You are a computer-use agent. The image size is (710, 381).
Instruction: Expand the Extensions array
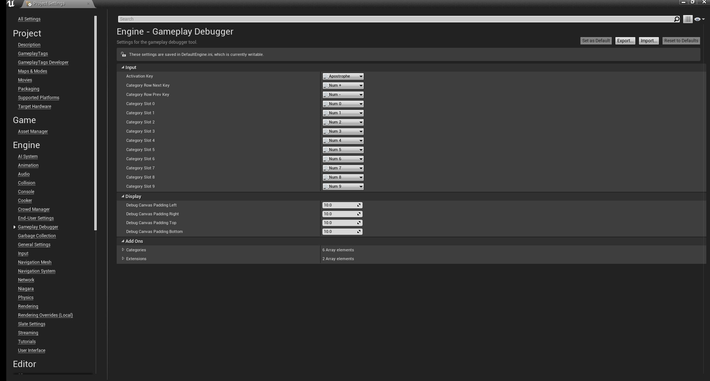[123, 259]
